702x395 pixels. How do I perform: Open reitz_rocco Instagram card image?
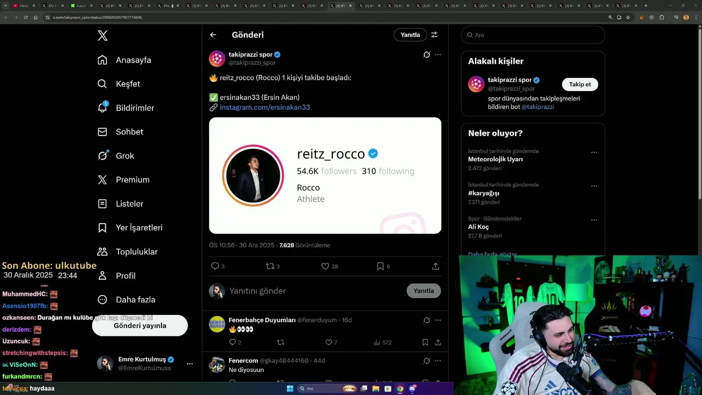[x=325, y=176]
